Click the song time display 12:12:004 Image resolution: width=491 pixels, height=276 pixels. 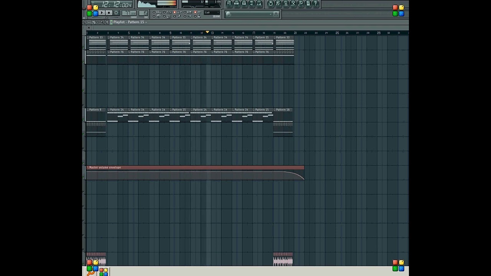point(117,5)
